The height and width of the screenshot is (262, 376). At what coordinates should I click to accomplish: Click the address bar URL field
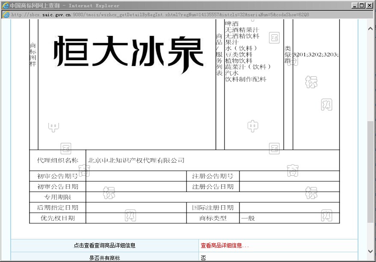click(188, 15)
